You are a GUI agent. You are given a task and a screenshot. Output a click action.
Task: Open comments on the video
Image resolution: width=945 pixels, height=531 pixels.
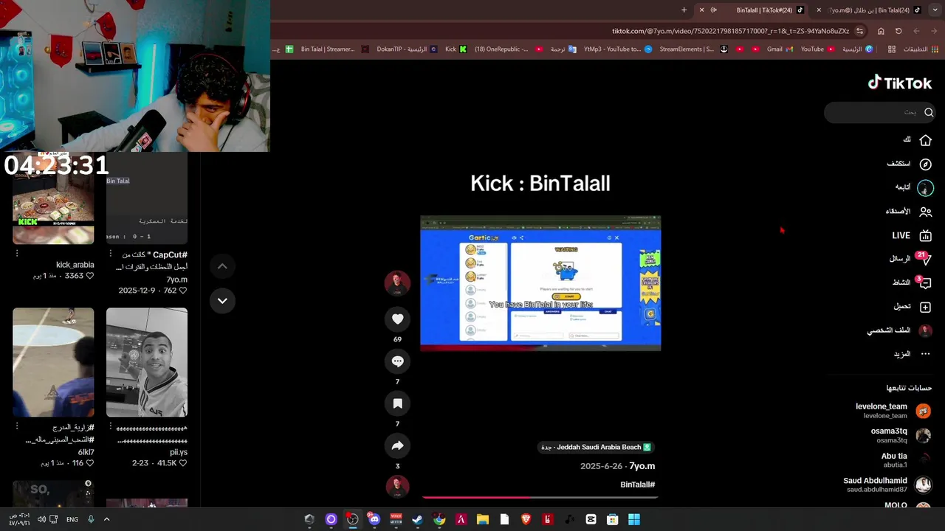click(397, 361)
